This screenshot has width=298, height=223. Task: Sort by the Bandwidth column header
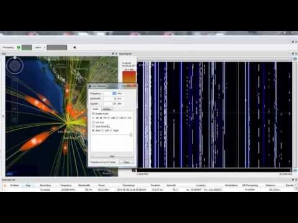click(x=84, y=185)
